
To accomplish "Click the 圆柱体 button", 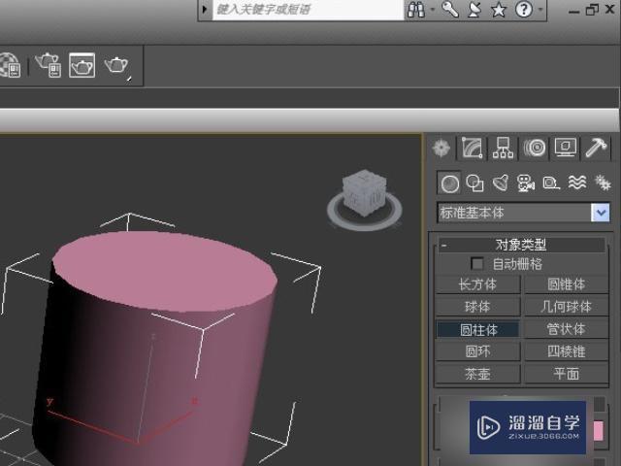I will 477,330.
